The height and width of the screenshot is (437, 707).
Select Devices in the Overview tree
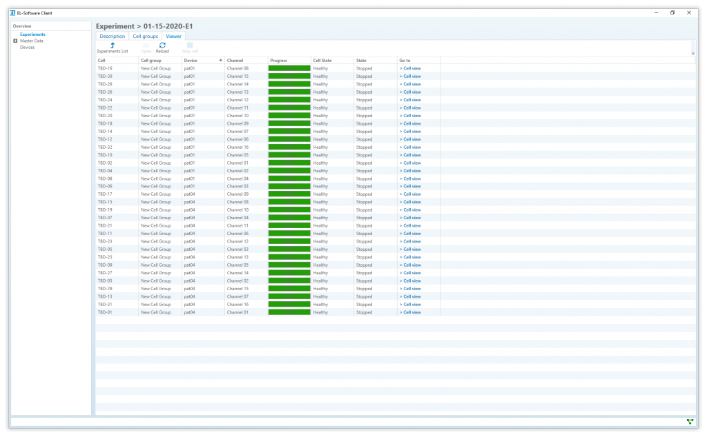(27, 48)
